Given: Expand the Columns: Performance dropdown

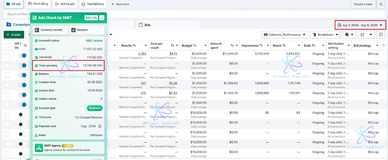Looking at the screenshot, I should [x=285, y=35].
